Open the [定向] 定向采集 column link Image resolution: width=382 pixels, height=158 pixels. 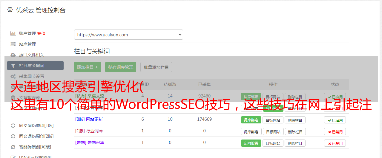point(90,142)
